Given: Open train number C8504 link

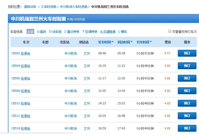Looking at the screenshot, I should tap(16, 66).
